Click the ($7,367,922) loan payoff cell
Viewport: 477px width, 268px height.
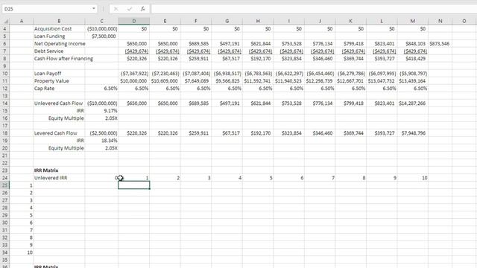pyautogui.click(x=134, y=74)
